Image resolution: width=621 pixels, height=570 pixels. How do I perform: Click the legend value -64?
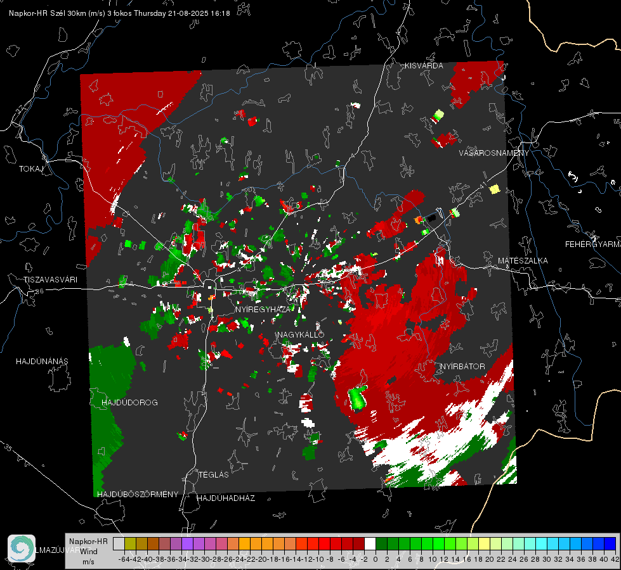pos(124,559)
